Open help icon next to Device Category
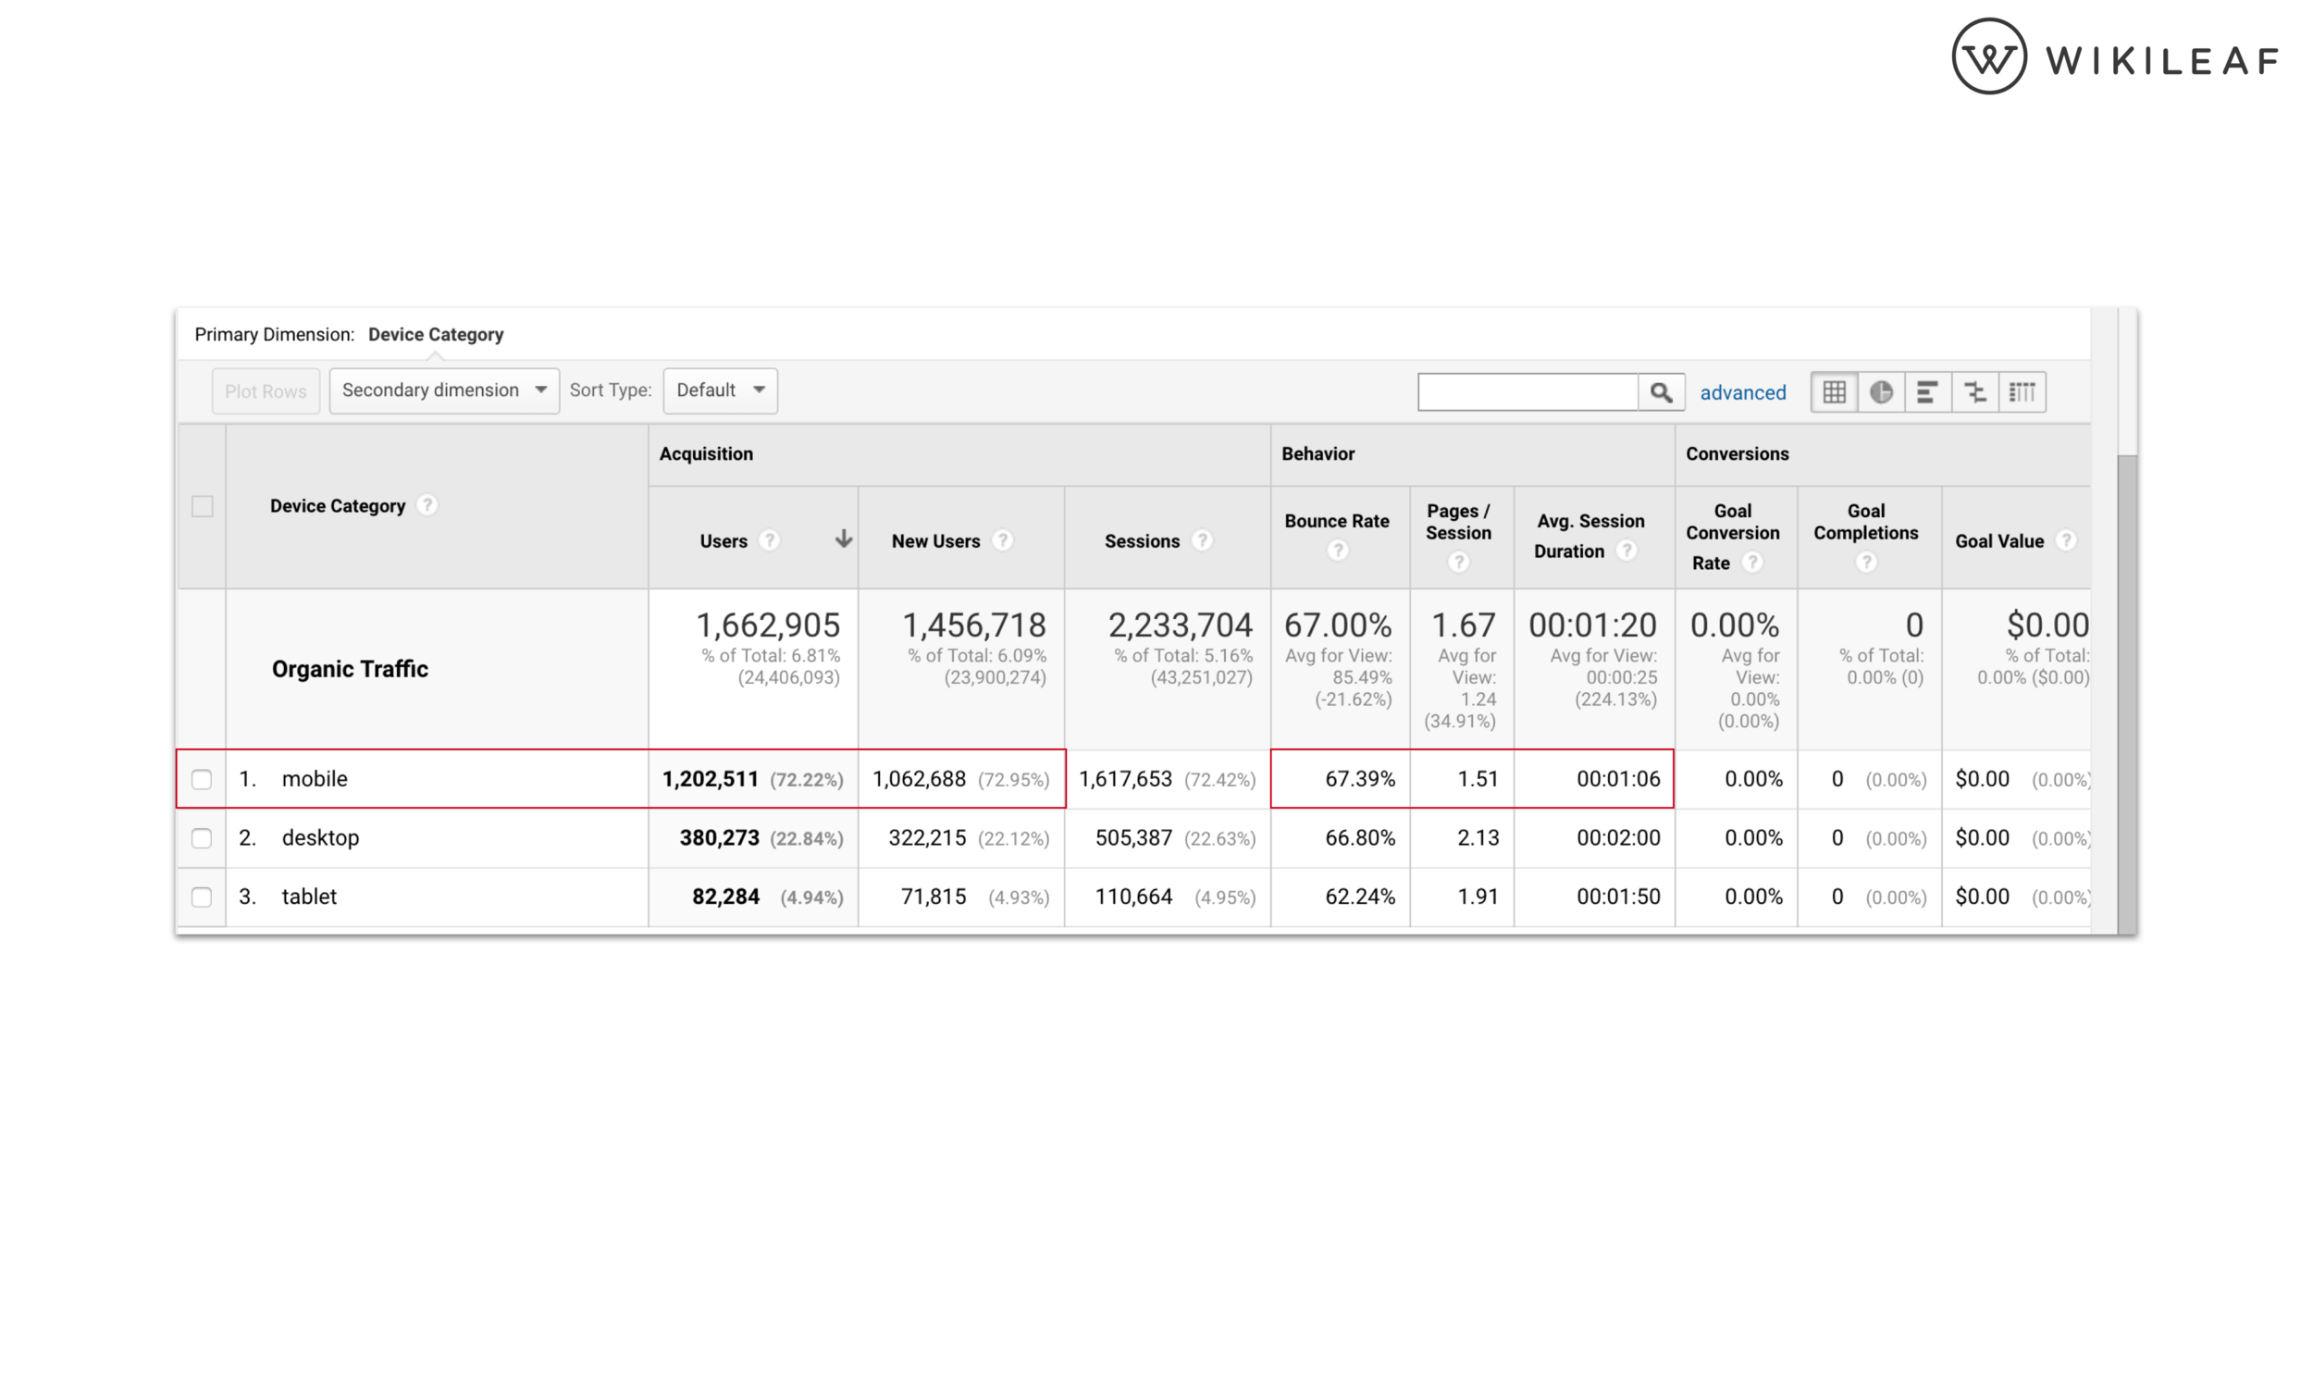This screenshot has width=2313, height=1373. click(427, 505)
